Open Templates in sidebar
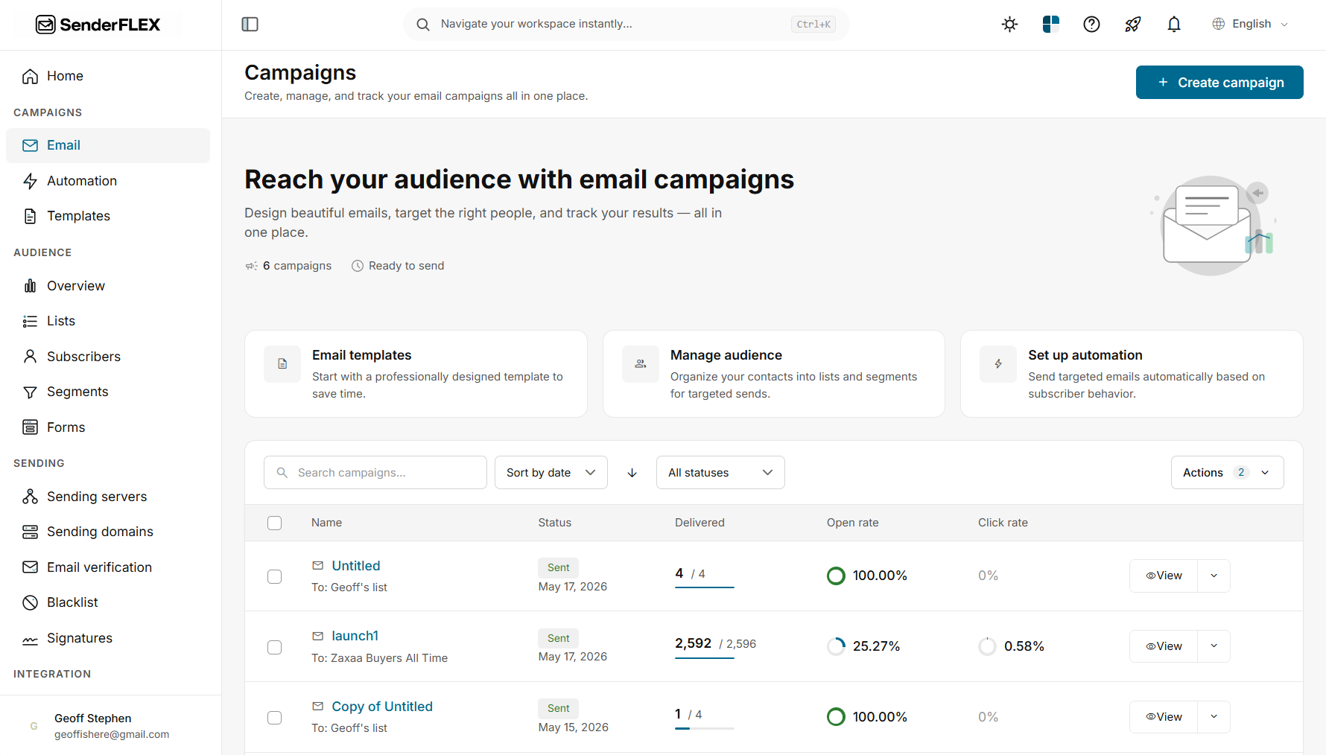The image size is (1326, 755). [x=108, y=216]
